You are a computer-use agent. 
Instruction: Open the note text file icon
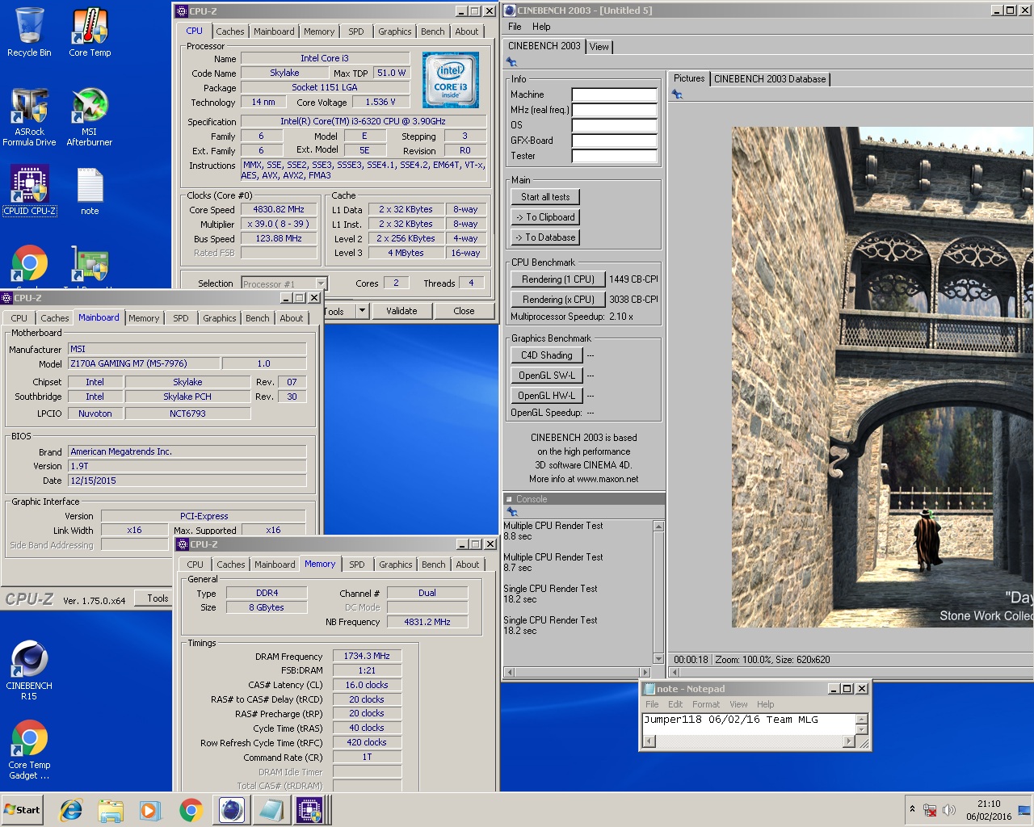90,191
